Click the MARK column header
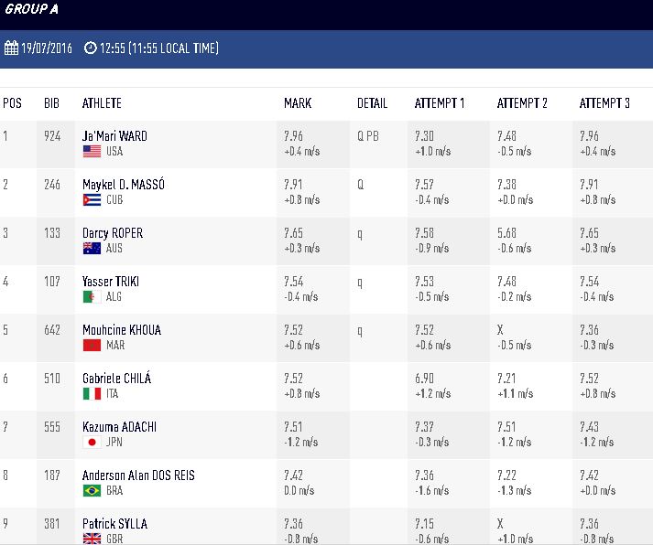Image resolution: width=653 pixels, height=545 pixels. coord(298,103)
